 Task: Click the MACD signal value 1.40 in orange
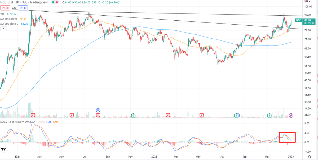coord(55,122)
